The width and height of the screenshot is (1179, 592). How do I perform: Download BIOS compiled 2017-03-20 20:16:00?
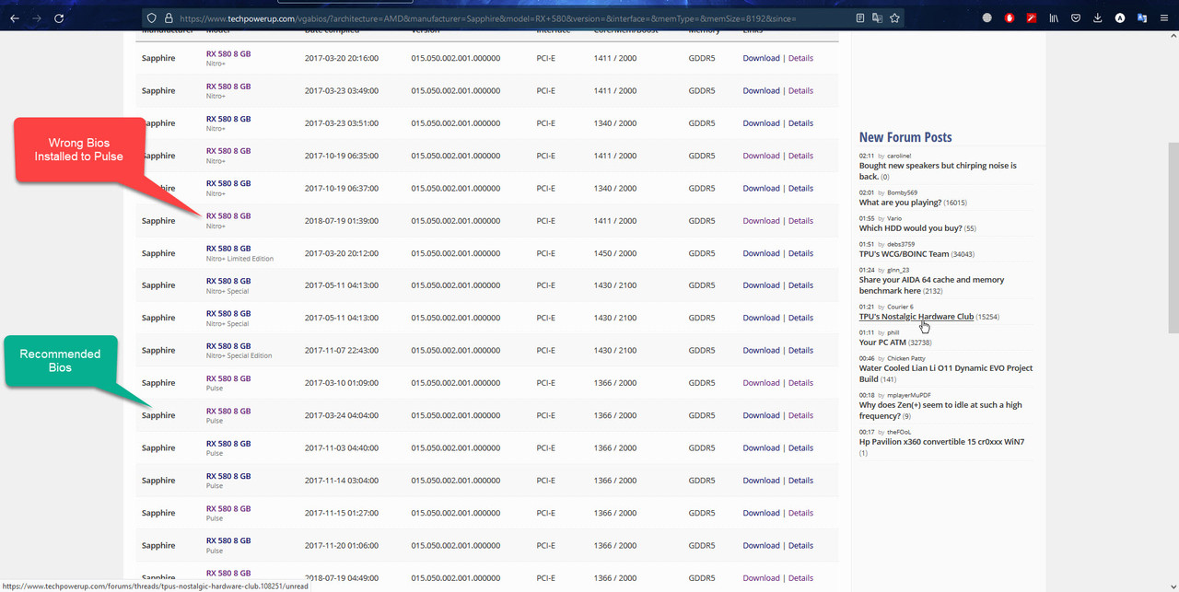[x=761, y=58]
